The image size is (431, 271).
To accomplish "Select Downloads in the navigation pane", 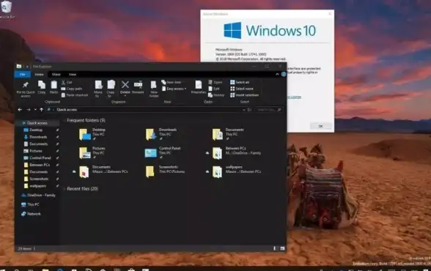I will coord(38,137).
